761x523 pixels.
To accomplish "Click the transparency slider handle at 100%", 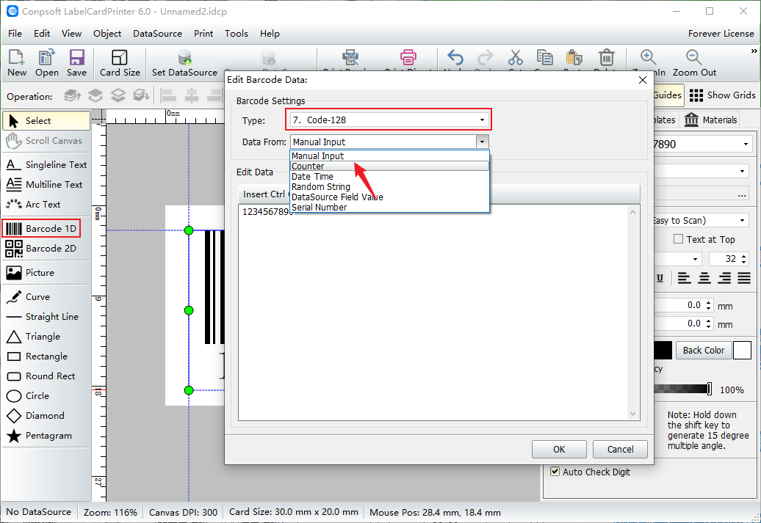I will tap(710, 389).
